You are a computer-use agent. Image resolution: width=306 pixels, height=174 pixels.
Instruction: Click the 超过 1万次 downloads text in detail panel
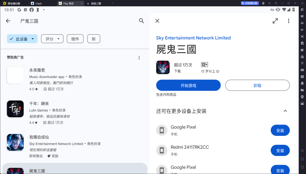pyautogui.click(x=183, y=65)
